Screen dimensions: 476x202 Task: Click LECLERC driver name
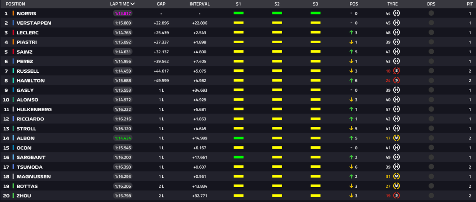point(27,32)
